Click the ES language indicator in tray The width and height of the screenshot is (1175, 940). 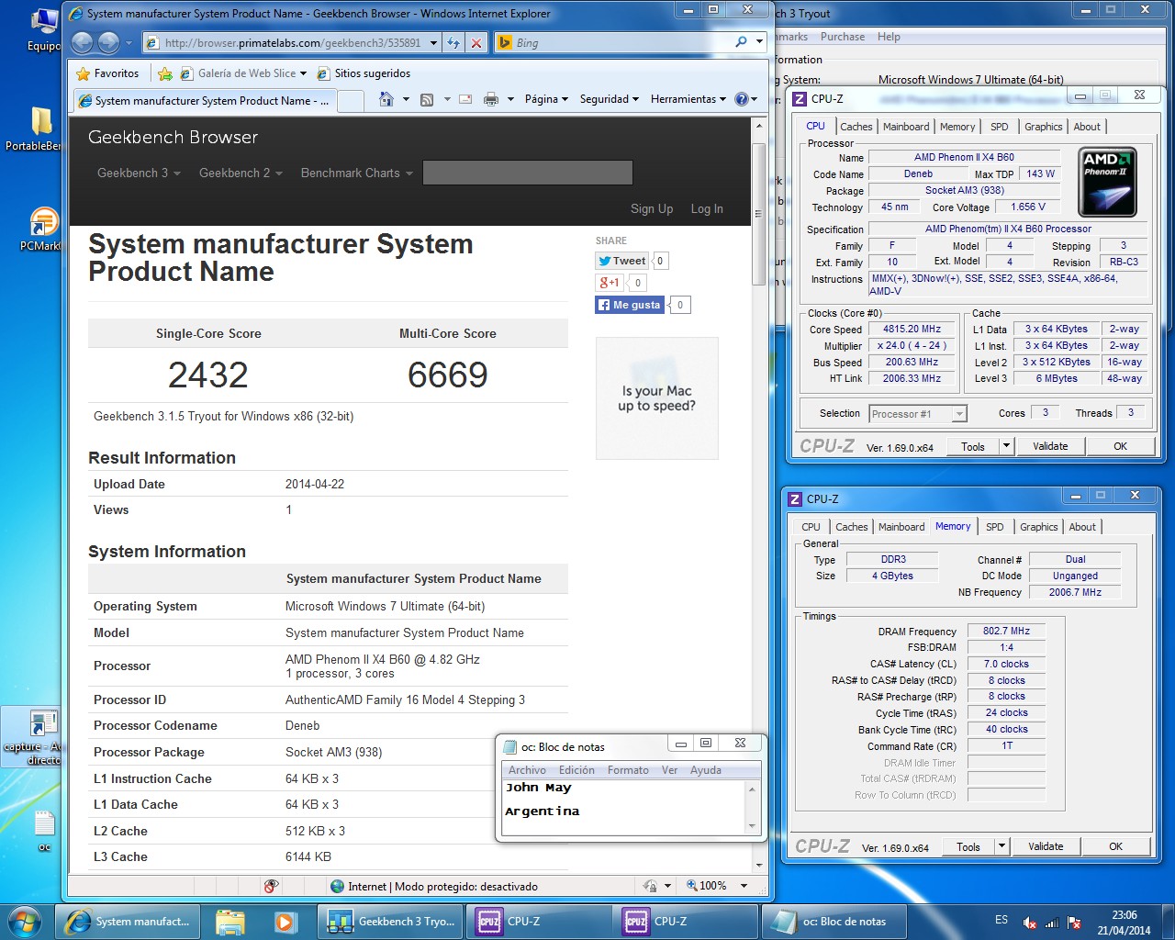pos(1001,920)
